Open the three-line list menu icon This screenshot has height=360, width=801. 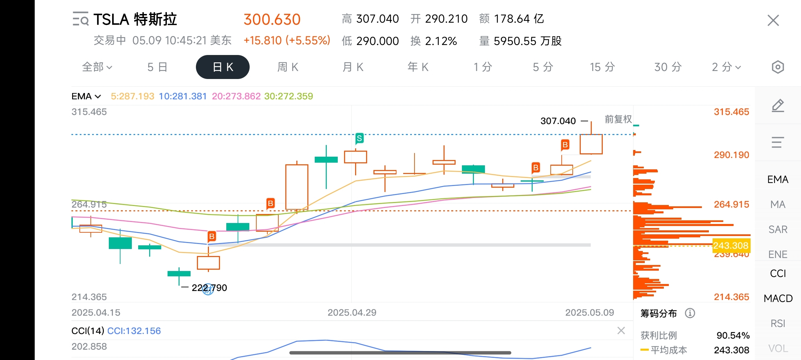[778, 142]
